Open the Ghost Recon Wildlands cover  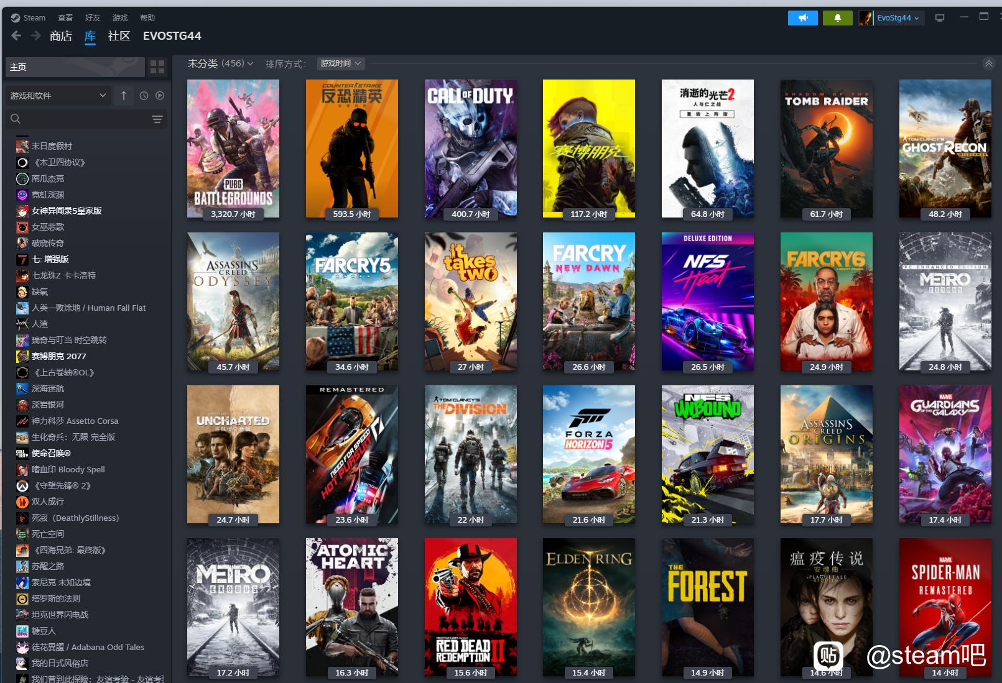point(945,149)
